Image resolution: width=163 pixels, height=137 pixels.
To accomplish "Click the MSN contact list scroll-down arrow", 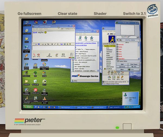I will (98, 71).
